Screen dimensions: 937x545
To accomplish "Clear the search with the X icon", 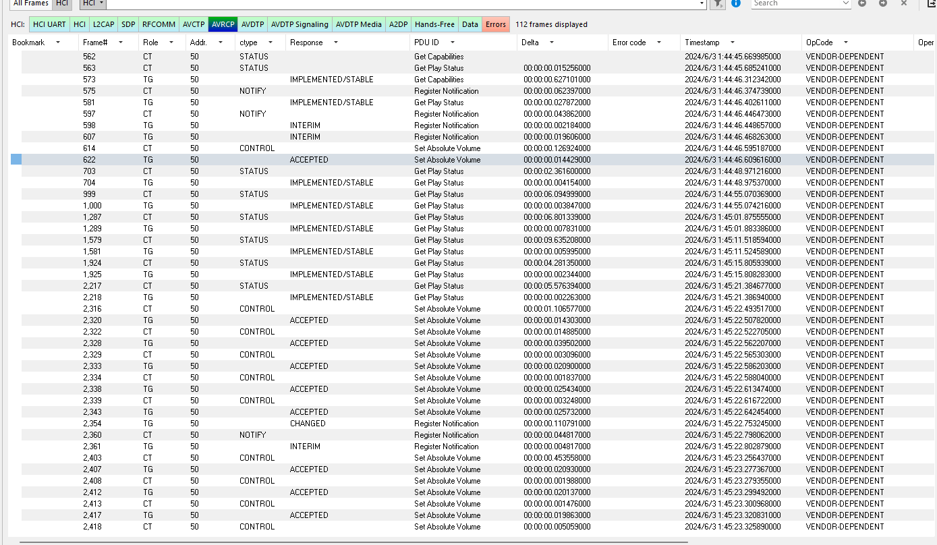I will coord(904,3).
